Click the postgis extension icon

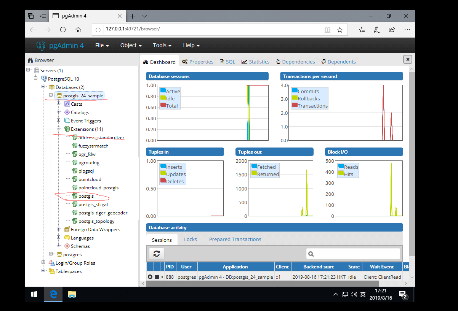tap(75, 196)
